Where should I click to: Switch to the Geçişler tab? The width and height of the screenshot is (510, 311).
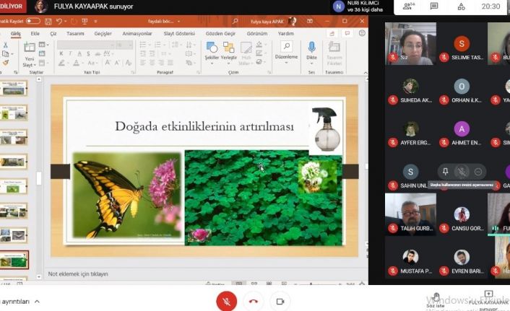coord(103,33)
